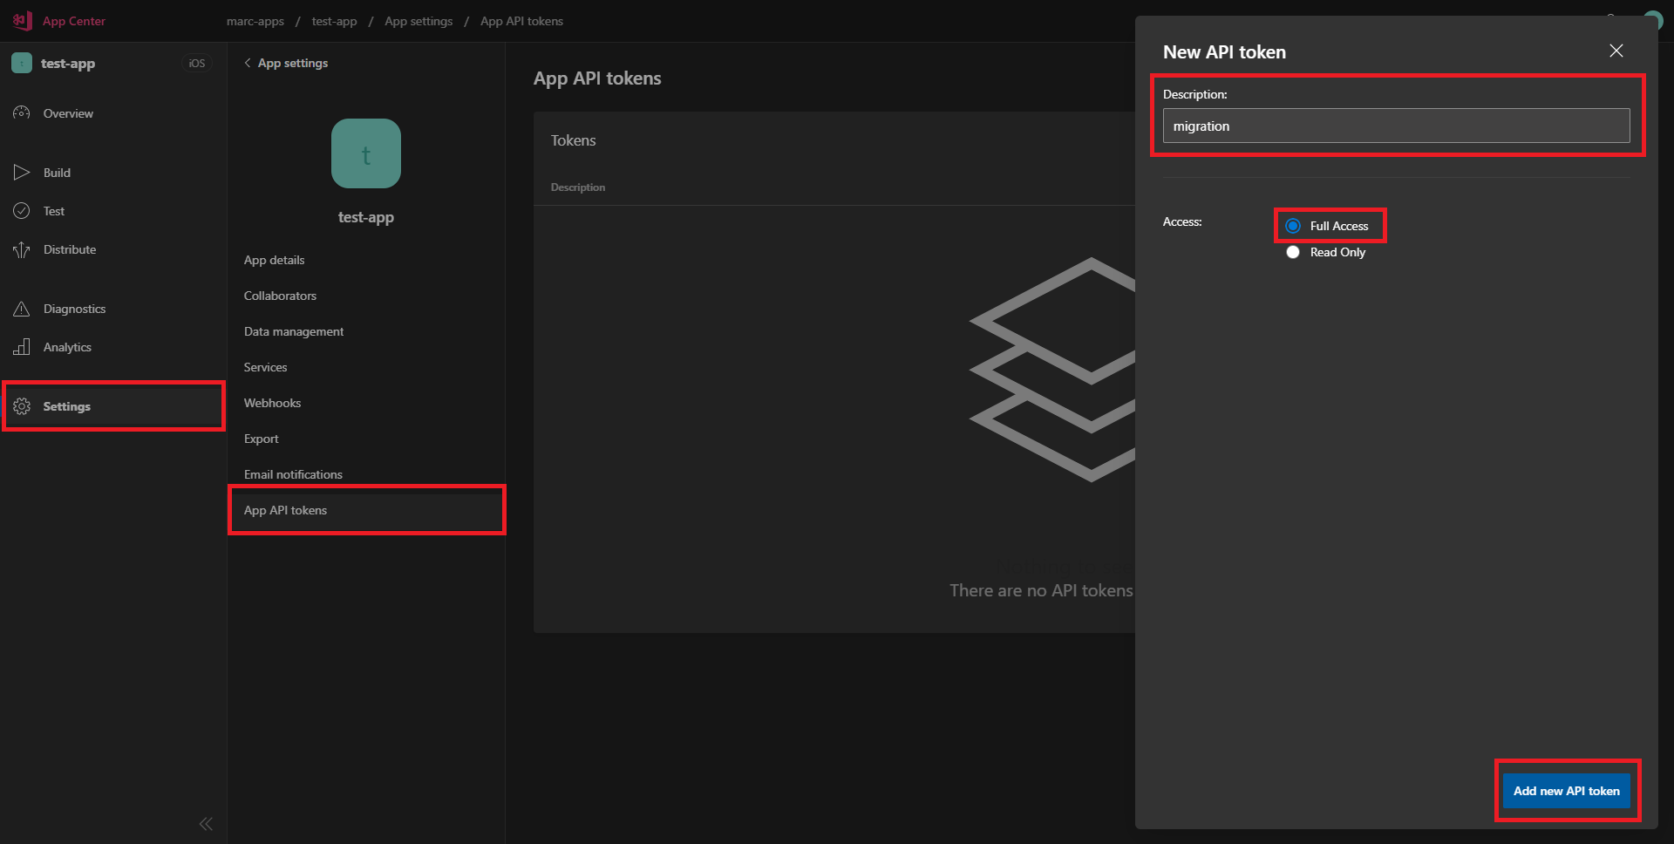1674x844 pixels.
Task: Open App API tokens settings item
Action: 285,510
